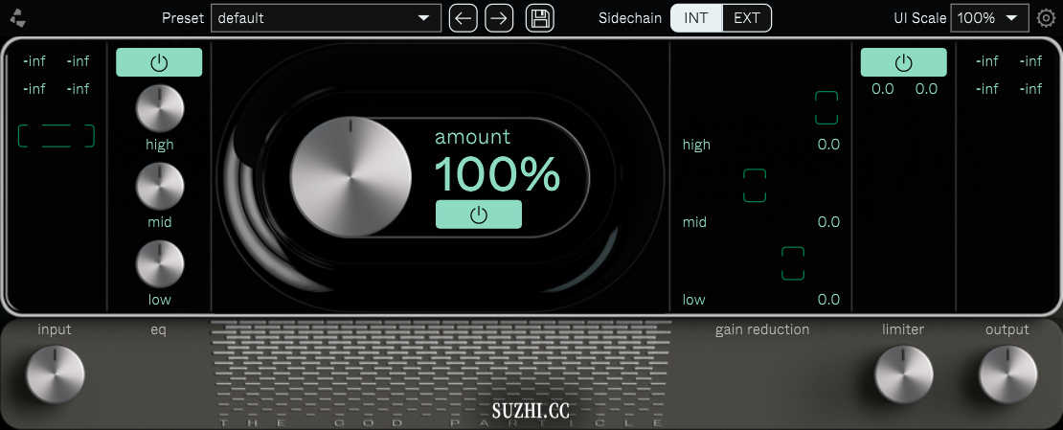Click the large amount knob
This screenshot has width=1063, height=430.
(351, 177)
